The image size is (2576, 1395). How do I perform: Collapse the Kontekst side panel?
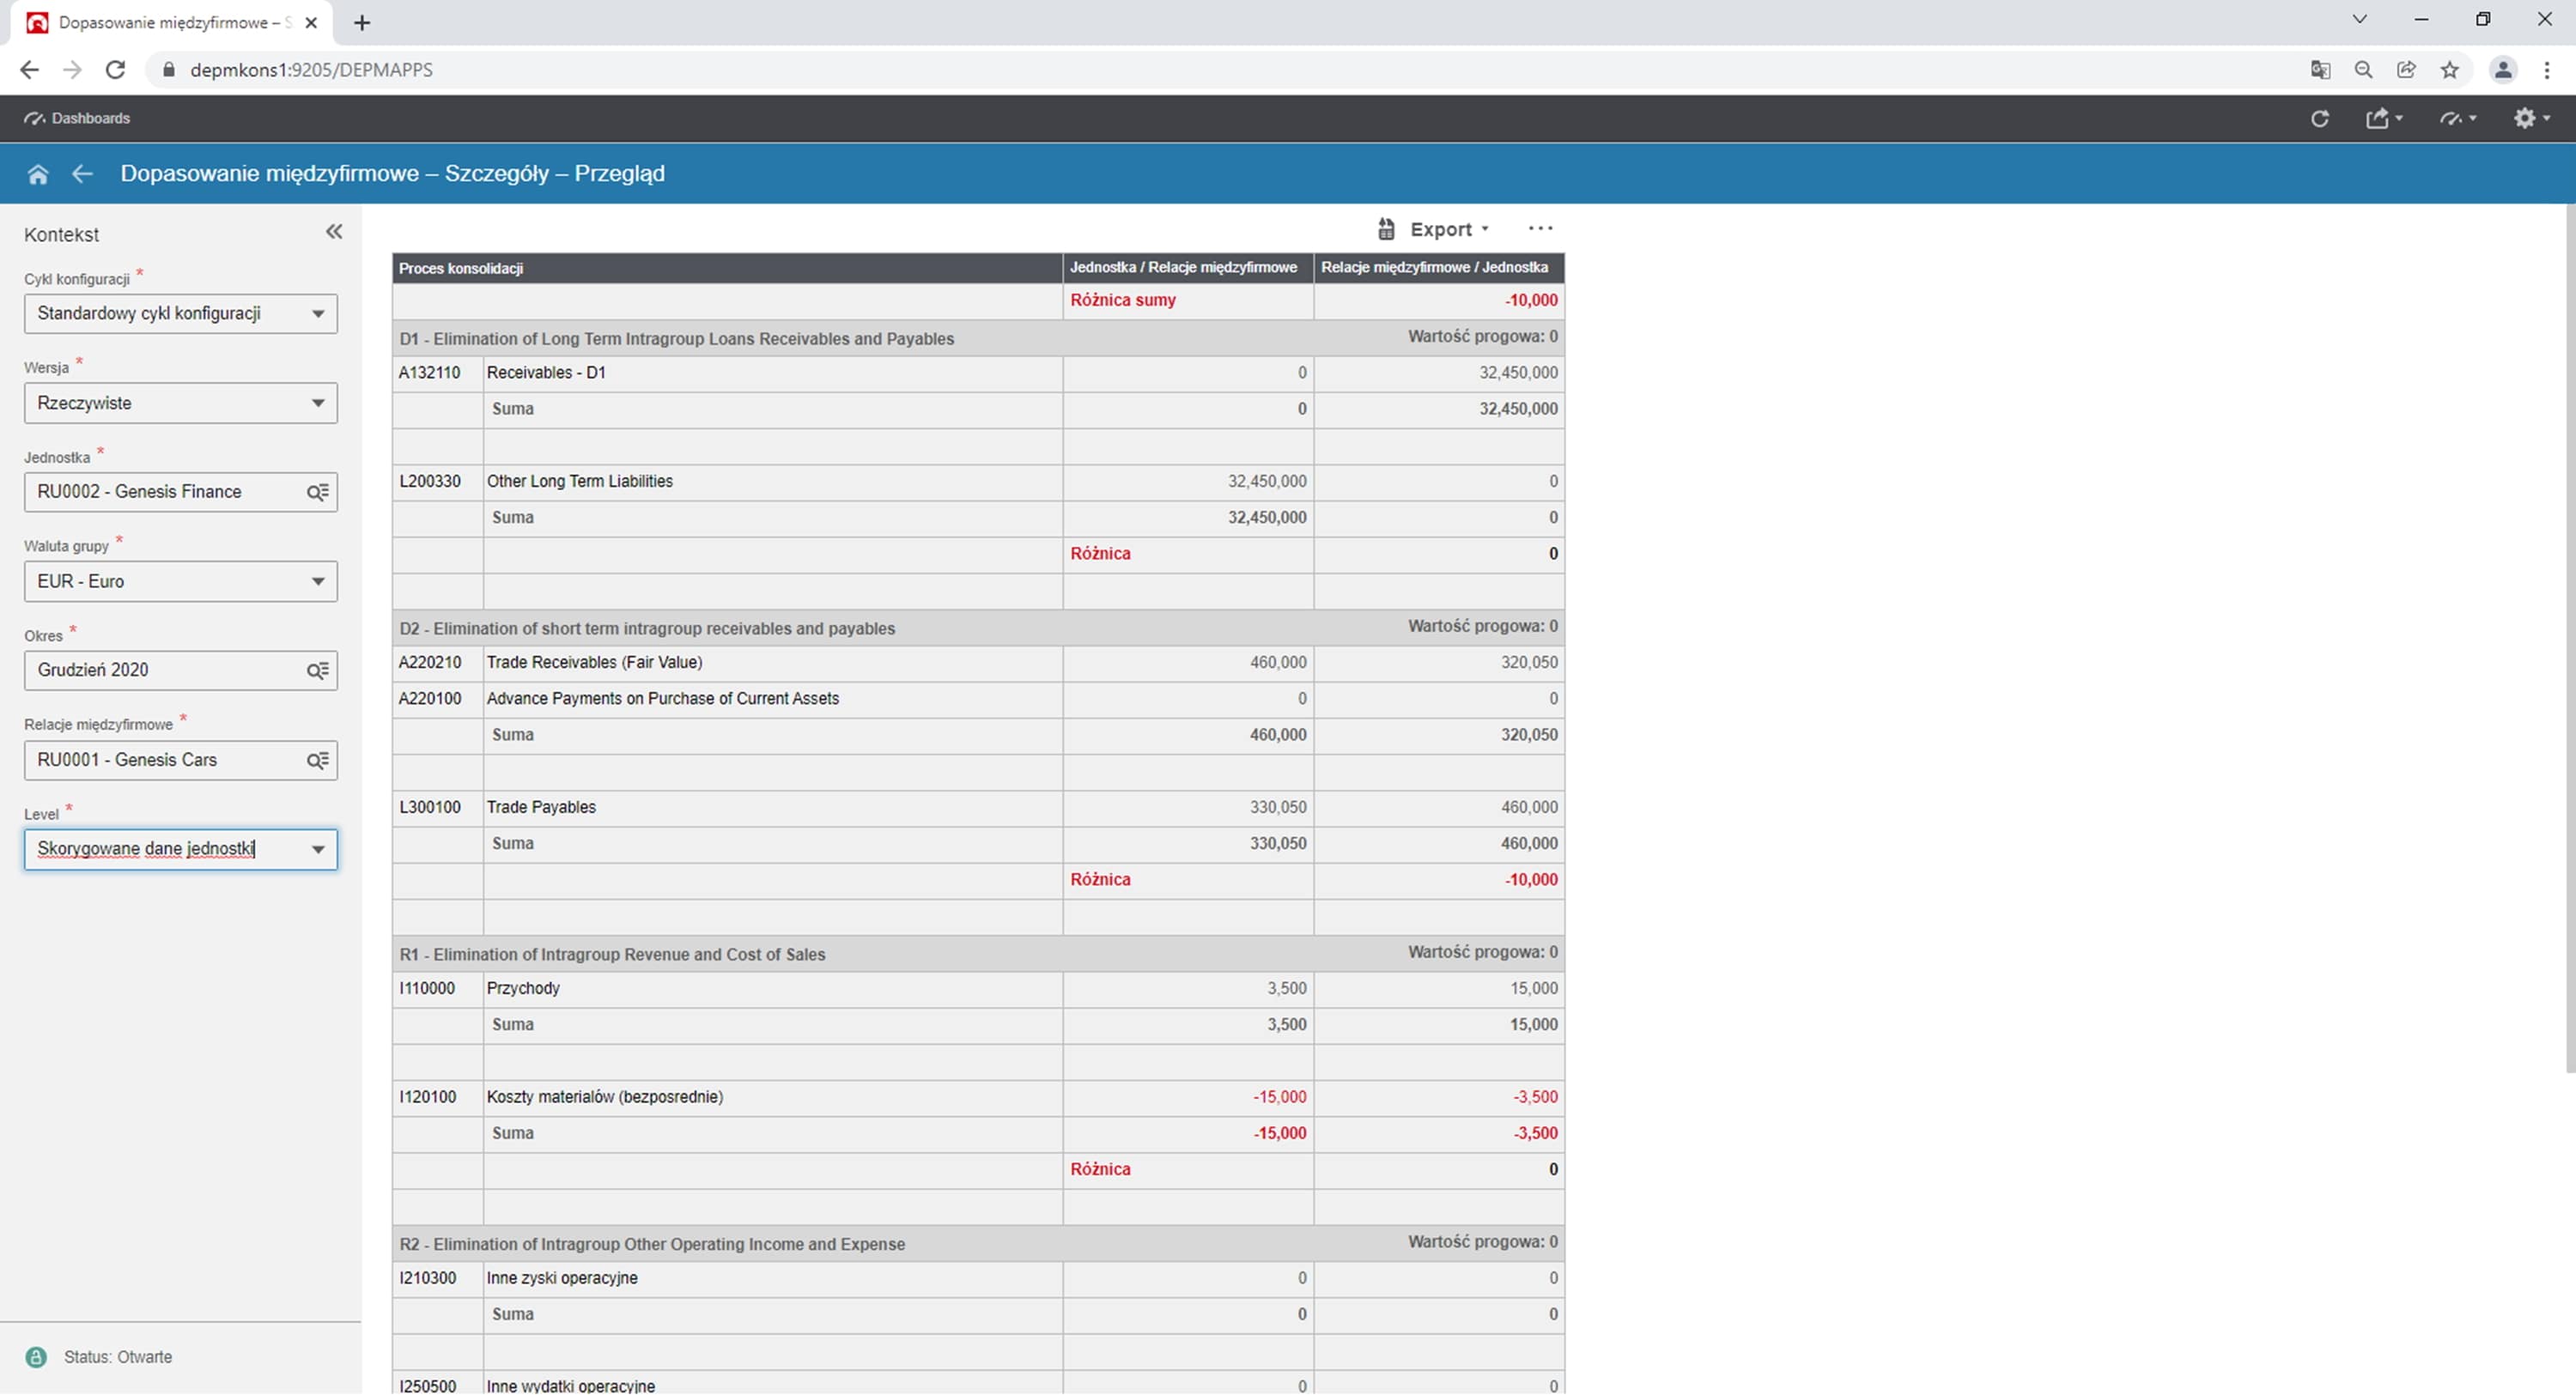click(334, 232)
